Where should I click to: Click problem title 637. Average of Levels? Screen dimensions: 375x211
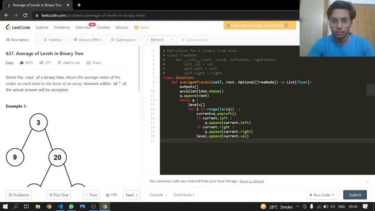(45, 53)
